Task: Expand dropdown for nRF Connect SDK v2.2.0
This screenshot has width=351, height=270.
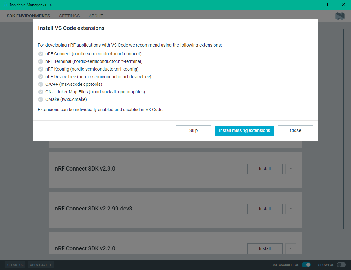Action: click(x=291, y=248)
